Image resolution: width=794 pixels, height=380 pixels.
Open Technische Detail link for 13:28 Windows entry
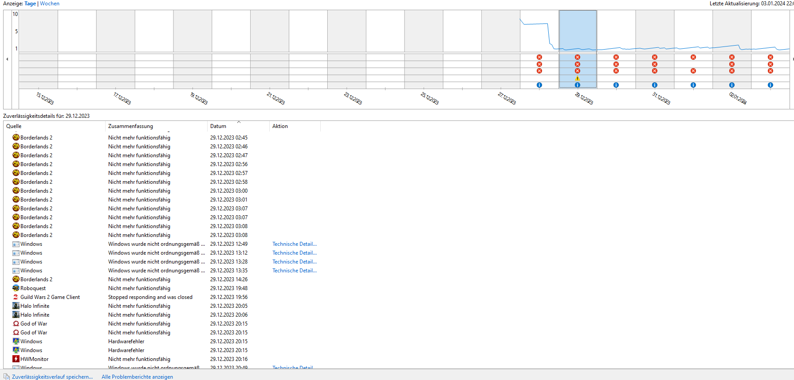click(295, 262)
